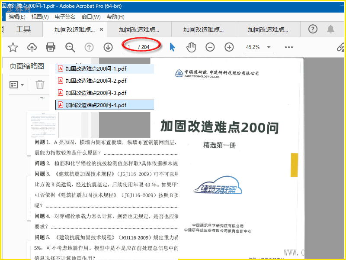Switch to the third 加固改造难点 document tab

(x=203, y=29)
